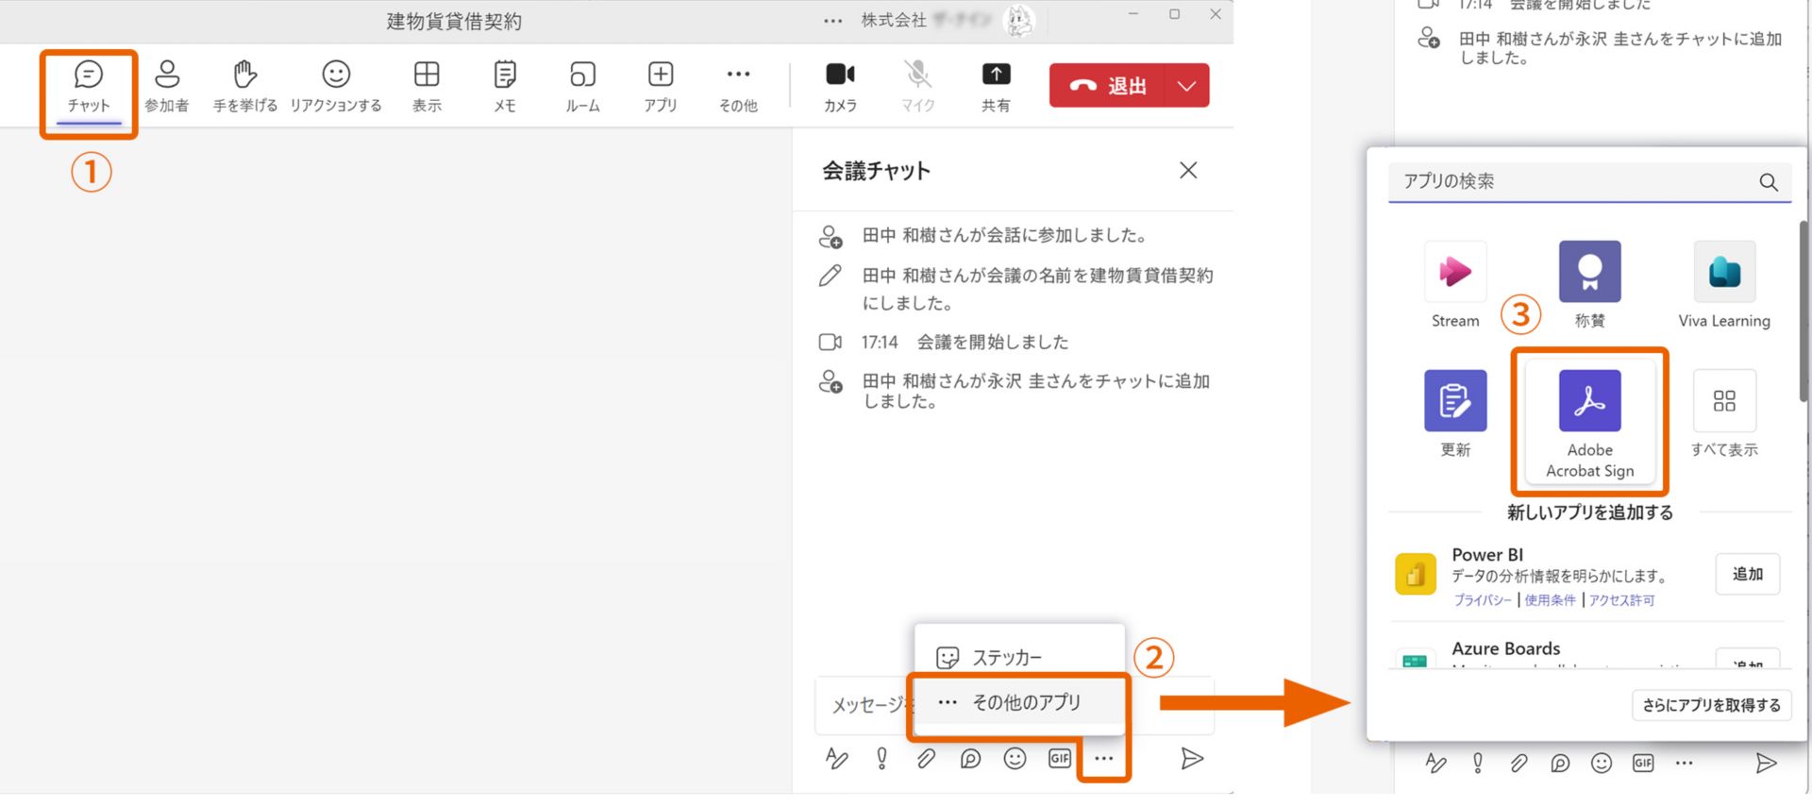Image resolution: width=1812 pixels, height=806 pixels.
Task: Open the チャット tab in meeting toolbar
Action: [89, 88]
